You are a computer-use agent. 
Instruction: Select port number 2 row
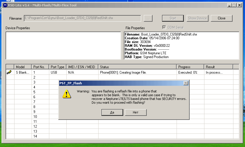(122, 77)
